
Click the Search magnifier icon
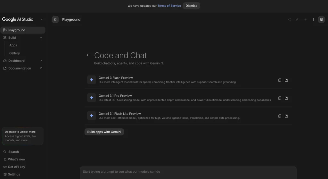(x=5, y=152)
